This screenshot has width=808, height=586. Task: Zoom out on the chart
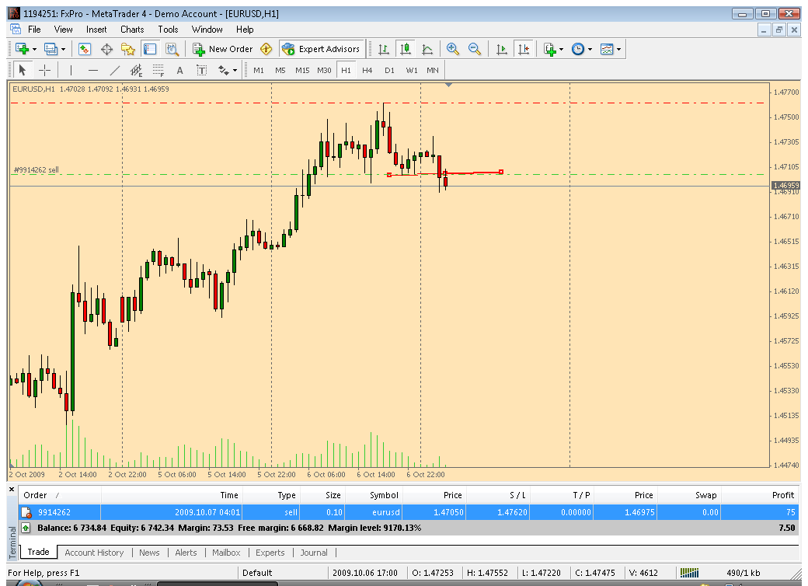tap(474, 49)
